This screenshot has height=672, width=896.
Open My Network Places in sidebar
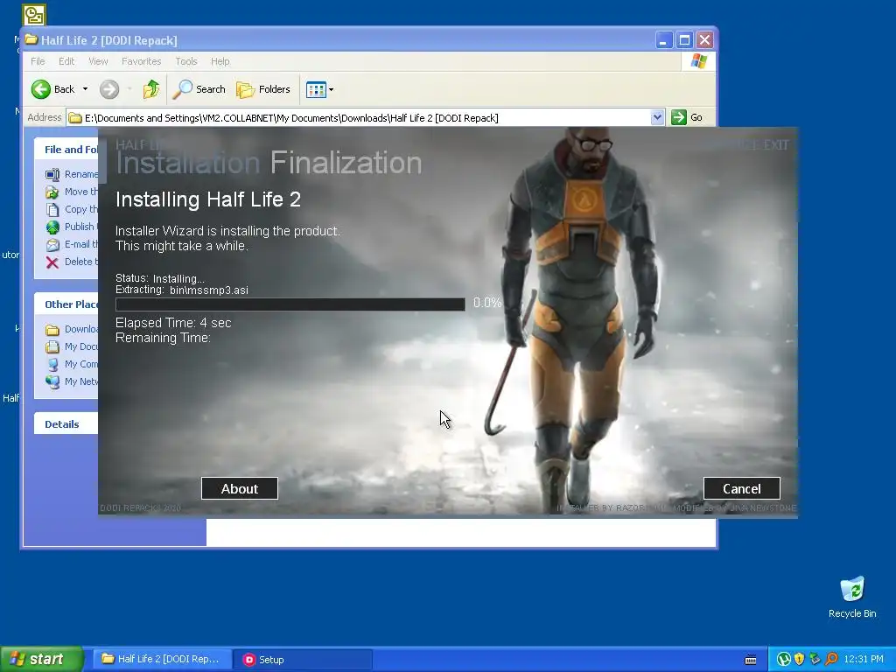coord(72,381)
